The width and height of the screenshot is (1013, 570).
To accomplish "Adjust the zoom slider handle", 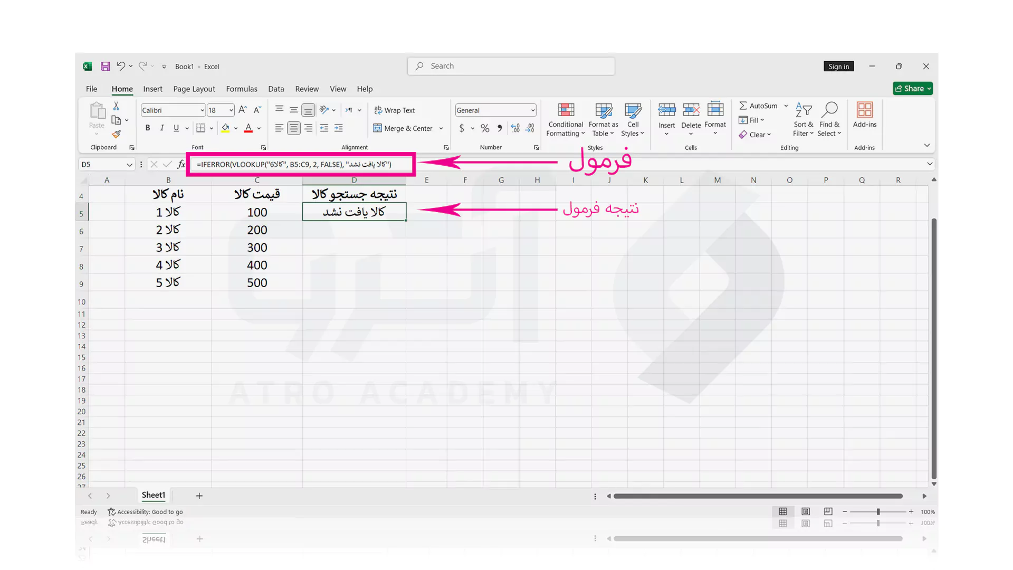I will (x=878, y=512).
